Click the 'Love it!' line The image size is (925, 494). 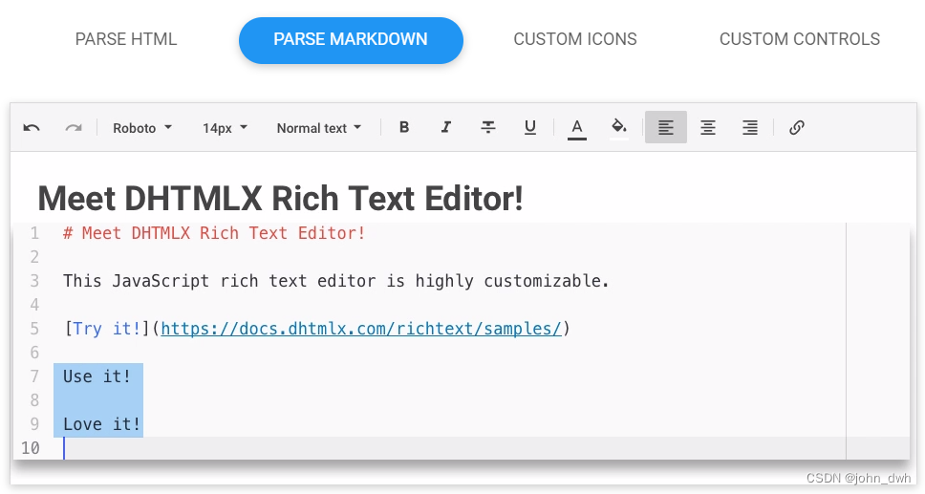point(101,424)
